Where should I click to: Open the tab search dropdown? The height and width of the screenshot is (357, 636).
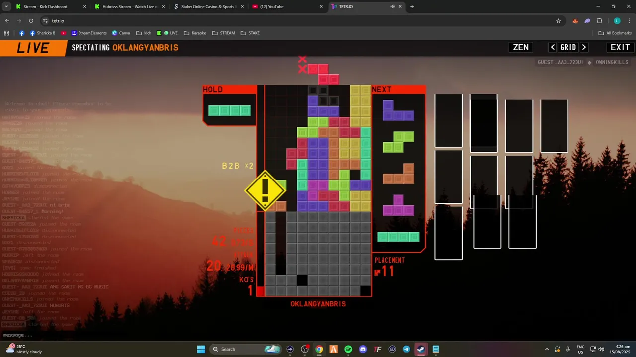[6, 7]
